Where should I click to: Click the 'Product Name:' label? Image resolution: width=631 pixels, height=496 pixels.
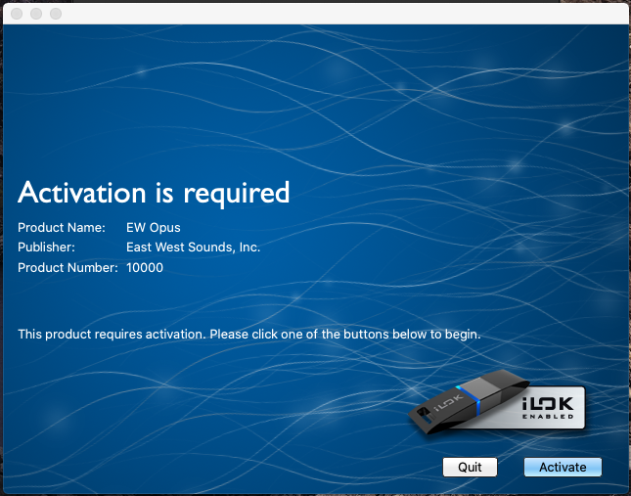pos(62,228)
